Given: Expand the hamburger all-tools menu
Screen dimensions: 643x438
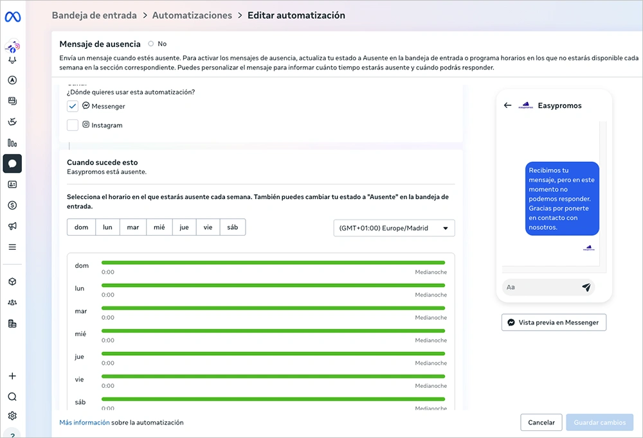Looking at the screenshot, I should 12,247.
